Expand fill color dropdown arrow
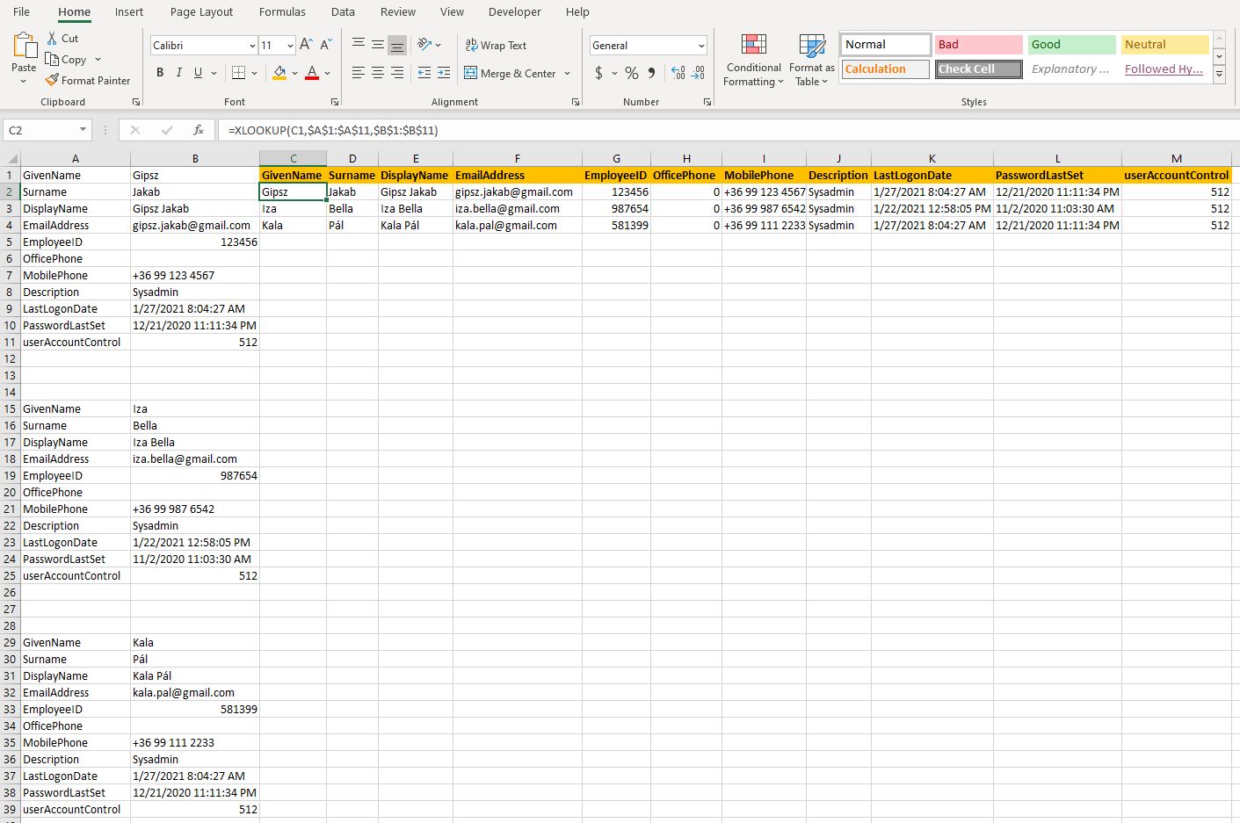1240x823 pixels. [x=294, y=73]
